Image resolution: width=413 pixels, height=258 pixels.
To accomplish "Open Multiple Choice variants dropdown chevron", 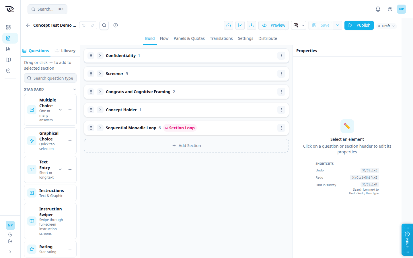I will [x=60, y=110].
